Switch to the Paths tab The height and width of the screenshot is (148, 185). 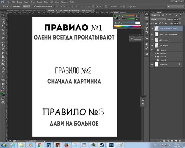pyautogui.click(x=153, y=12)
